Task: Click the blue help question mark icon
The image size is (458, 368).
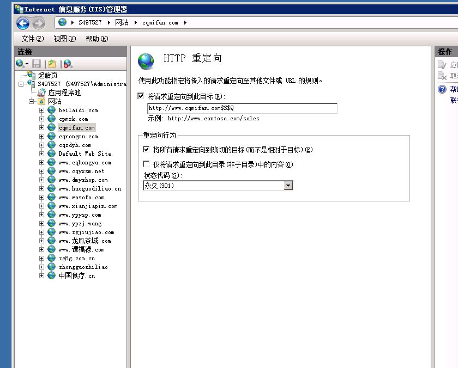Action: (x=442, y=90)
